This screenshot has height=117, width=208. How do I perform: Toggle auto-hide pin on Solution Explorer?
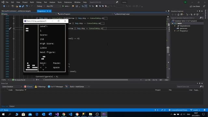(x=200, y=11)
